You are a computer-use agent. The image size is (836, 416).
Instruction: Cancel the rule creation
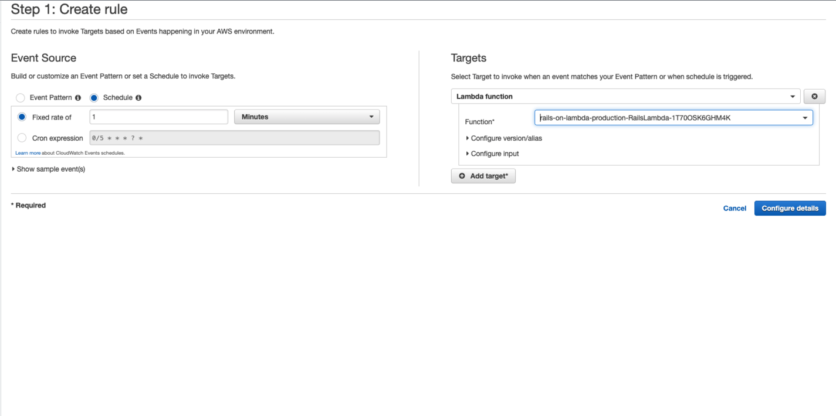pos(735,208)
